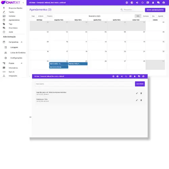Click the Tags icon in the sidebar

(4, 24)
